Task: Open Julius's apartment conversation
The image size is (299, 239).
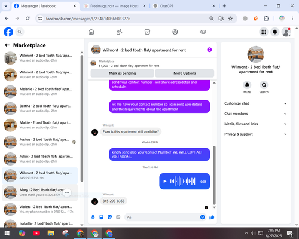Action: coord(40,159)
